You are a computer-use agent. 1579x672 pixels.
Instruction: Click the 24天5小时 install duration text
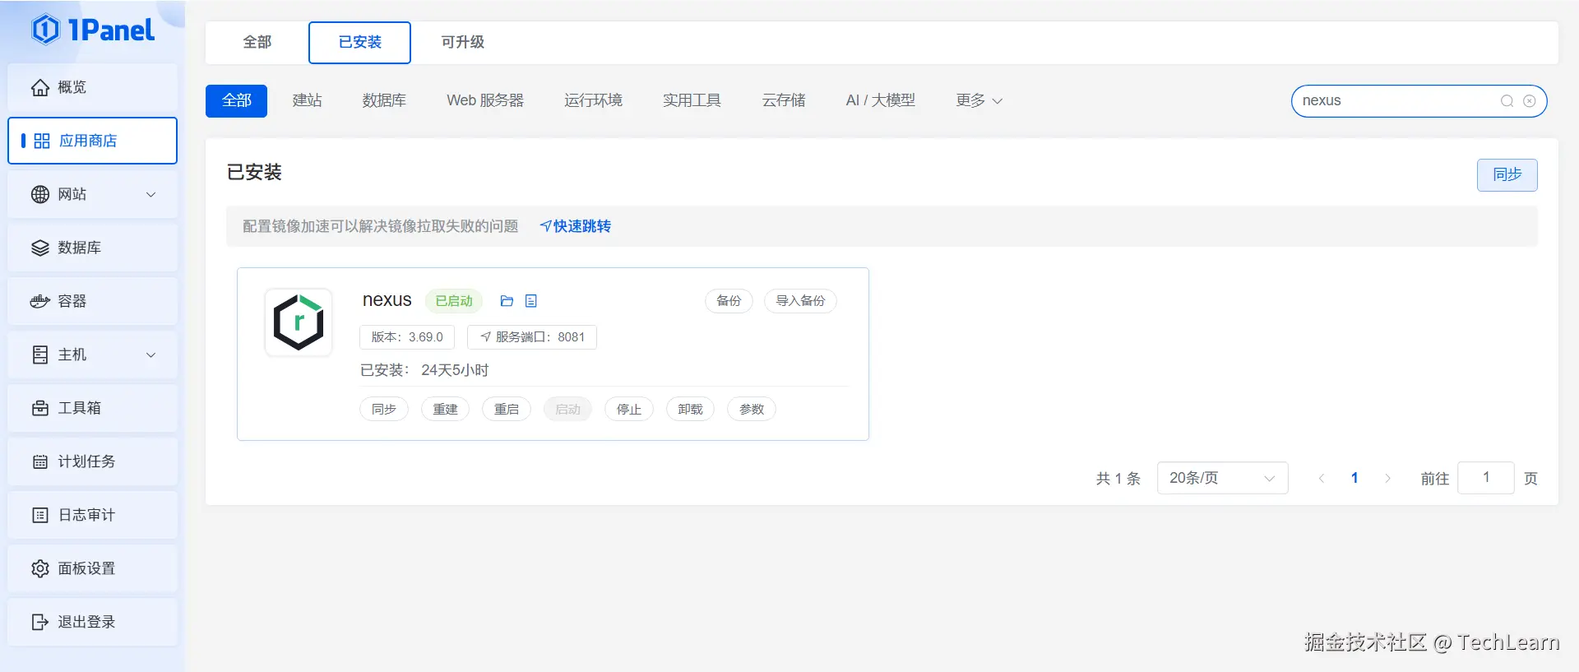455,370
